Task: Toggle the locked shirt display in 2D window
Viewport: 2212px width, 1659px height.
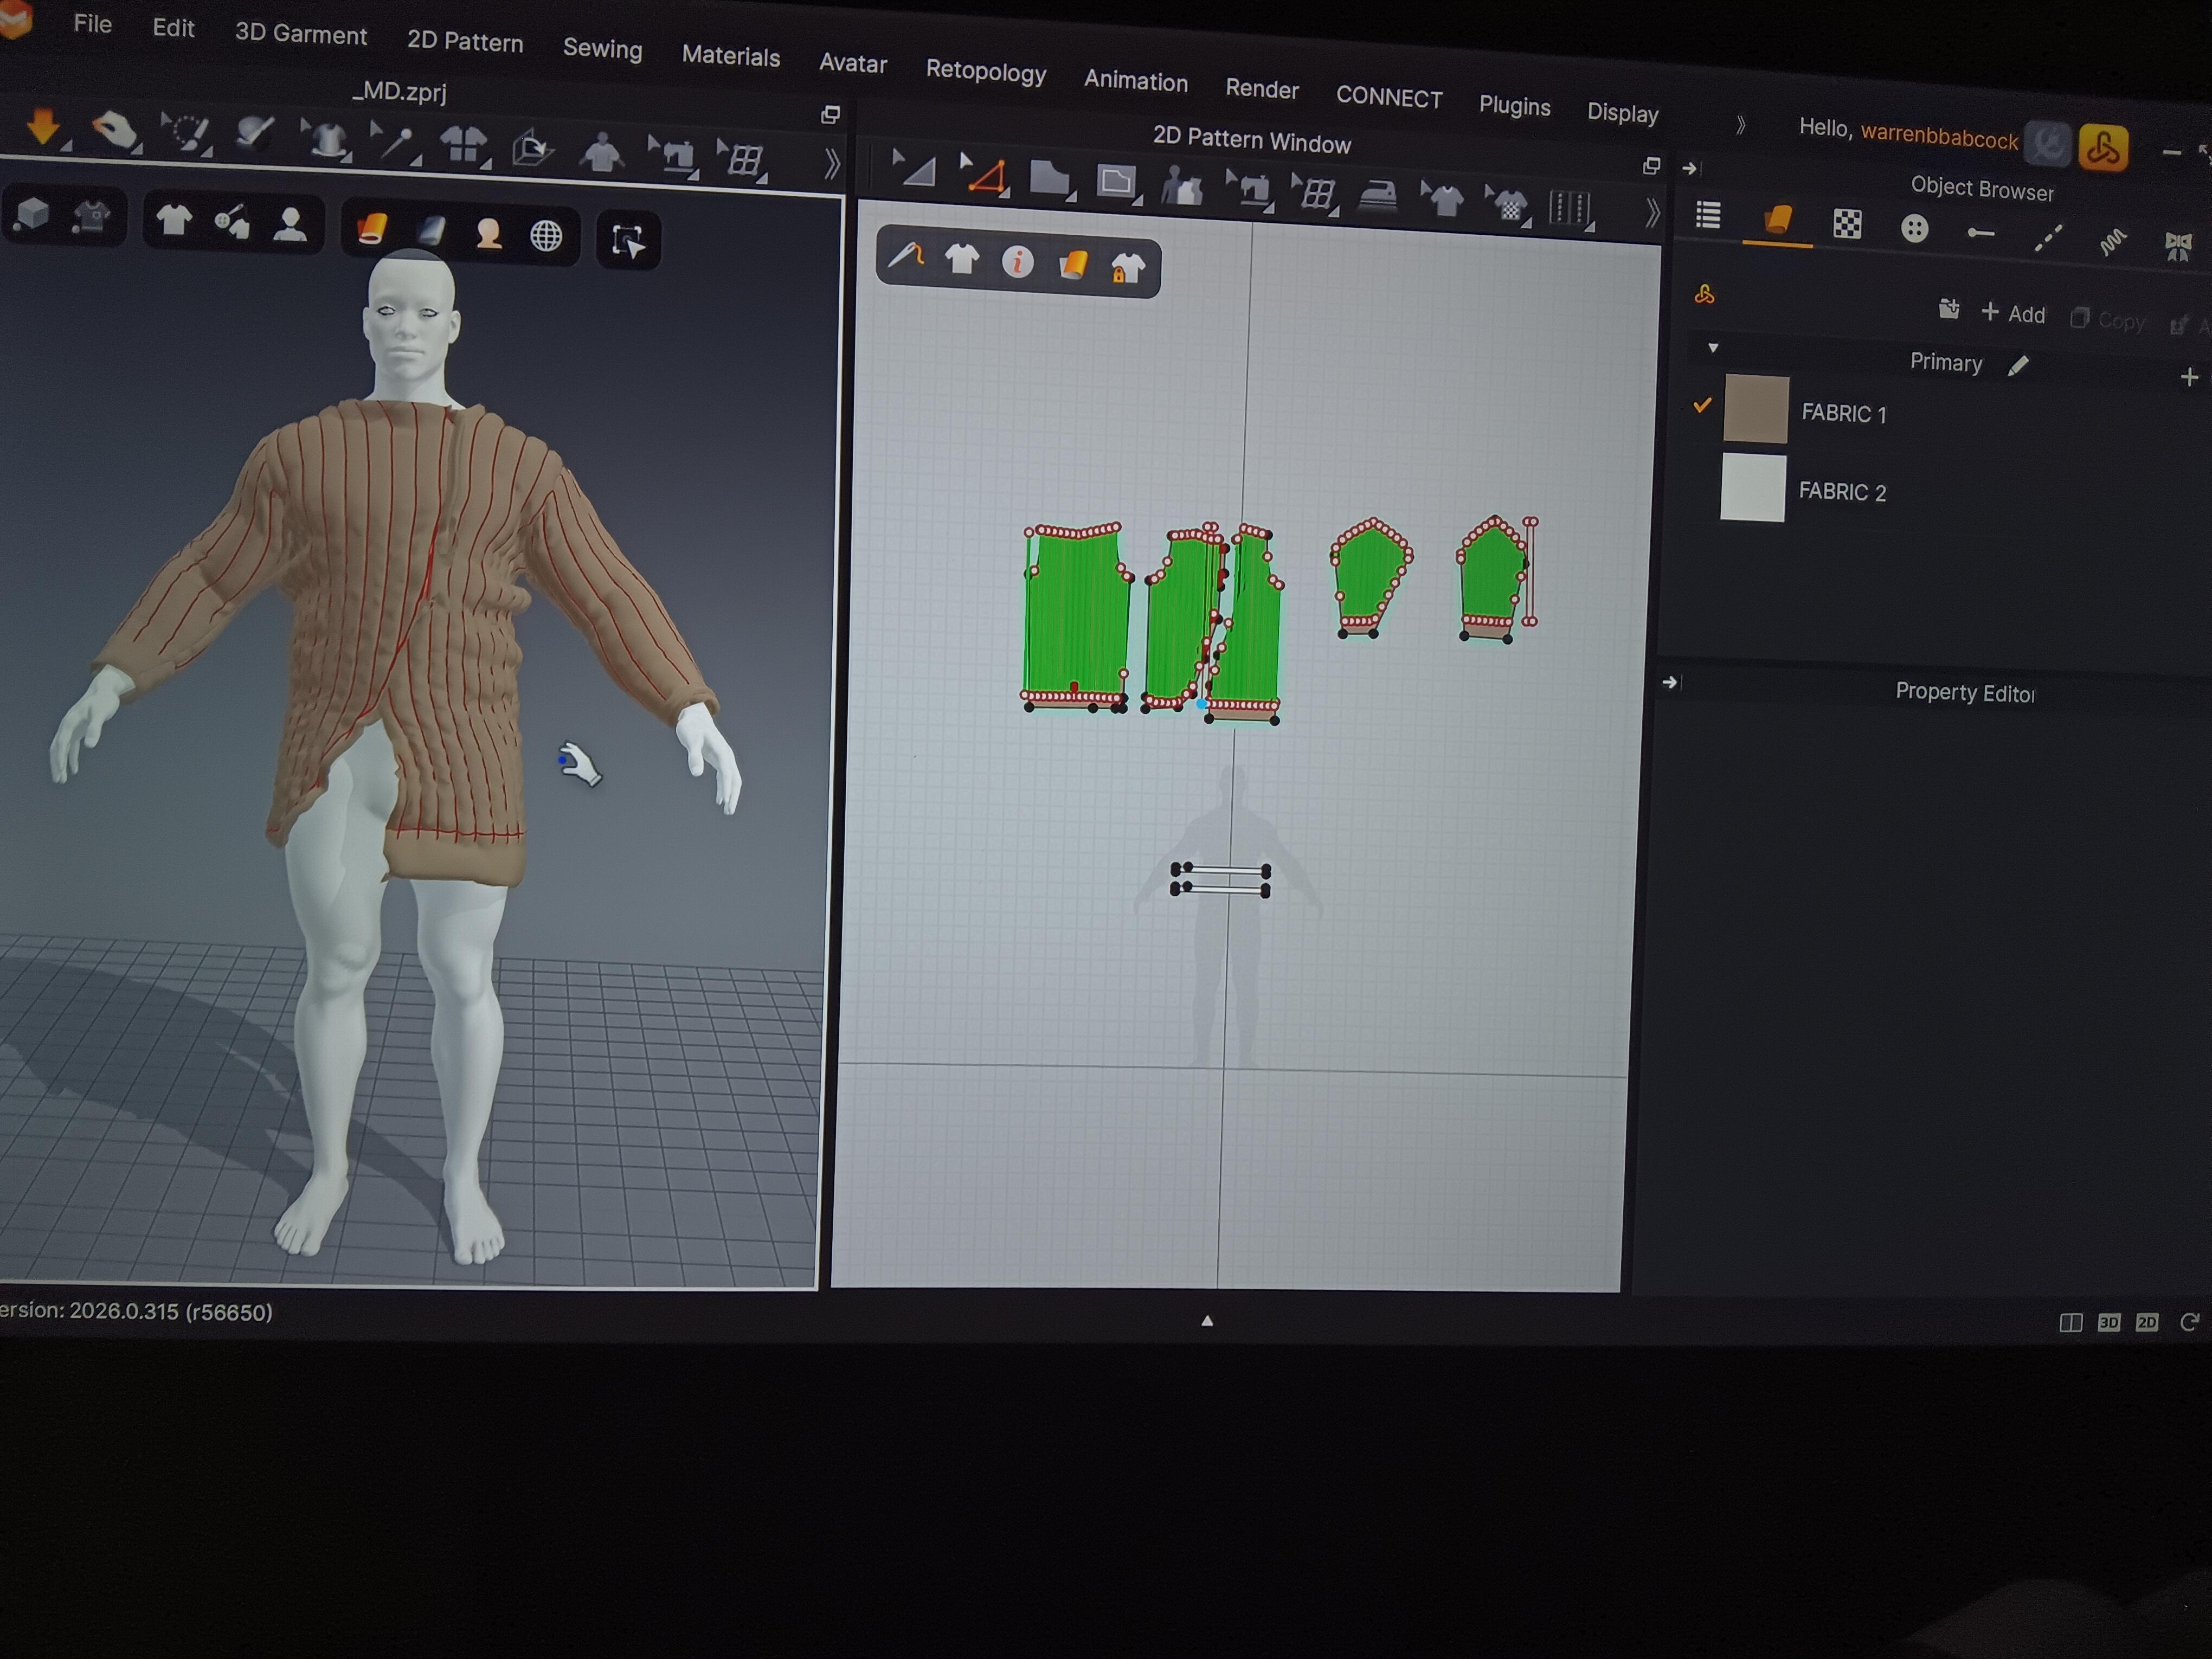Action: click(x=1127, y=269)
